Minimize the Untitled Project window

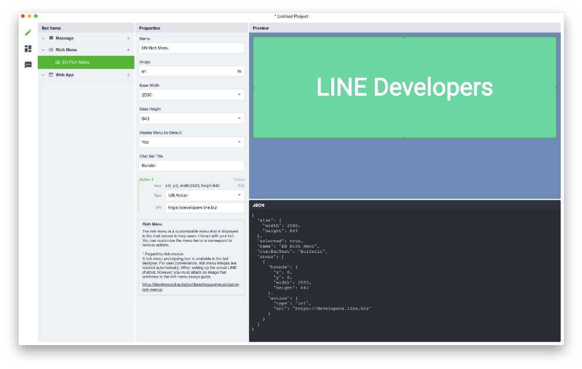coord(29,16)
